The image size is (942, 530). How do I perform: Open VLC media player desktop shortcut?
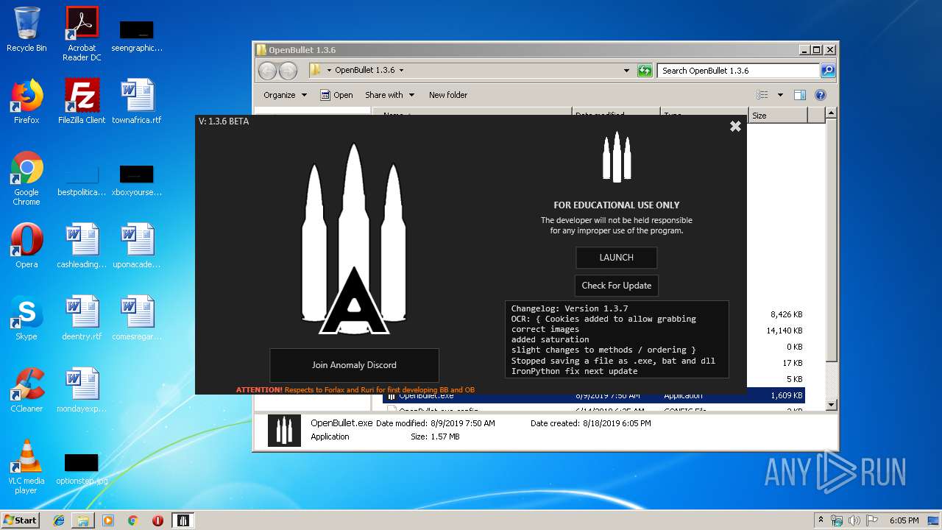click(x=26, y=467)
